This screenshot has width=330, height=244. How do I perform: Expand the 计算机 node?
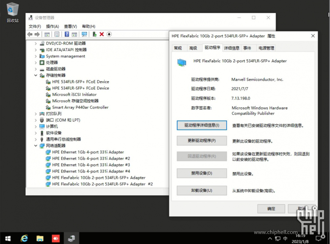36,127
